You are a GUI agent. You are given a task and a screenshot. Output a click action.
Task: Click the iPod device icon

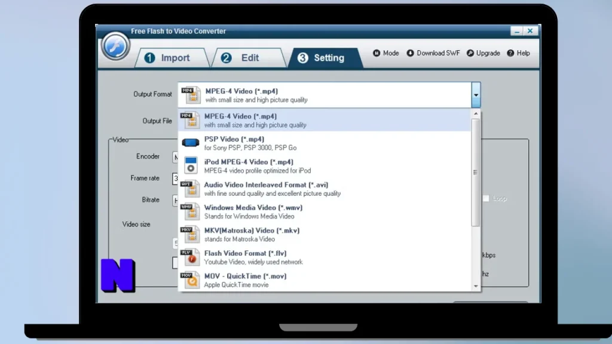pos(191,165)
